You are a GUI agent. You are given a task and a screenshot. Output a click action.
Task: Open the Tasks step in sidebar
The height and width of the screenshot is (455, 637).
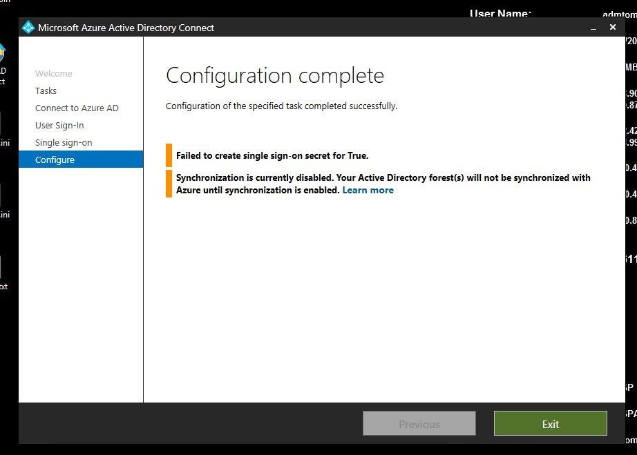point(46,91)
